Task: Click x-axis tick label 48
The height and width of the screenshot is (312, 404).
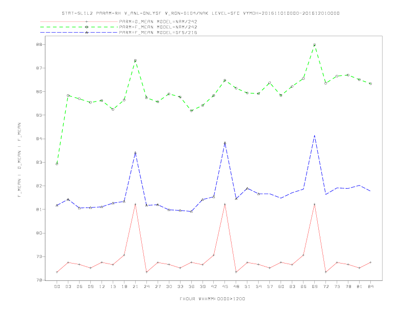Action: point(236,287)
